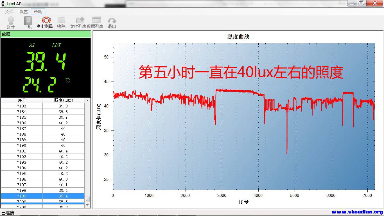Click the 照度(LUX) column header
The height and width of the screenshot is (216, 384).
63,100
